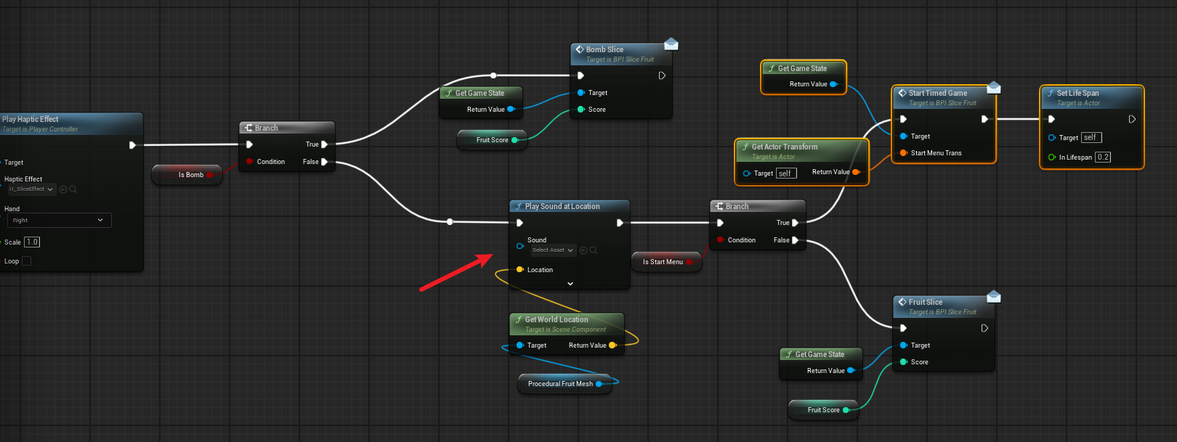Screen dimensions: 1177x442
Task: Select the Play Sound at Location node title
Action: [562, 206]
